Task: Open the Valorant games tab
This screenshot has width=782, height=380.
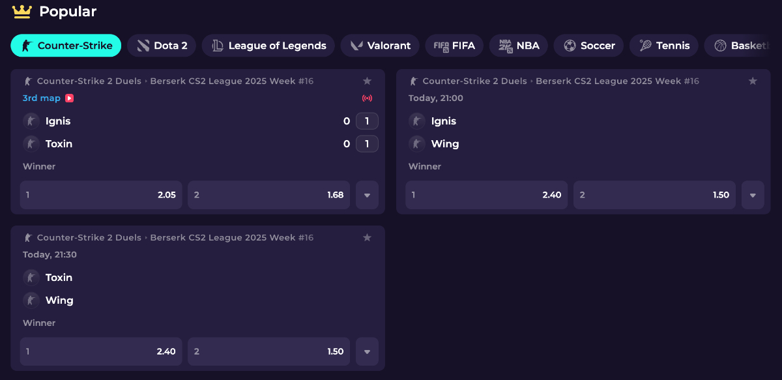Action: 381,46
